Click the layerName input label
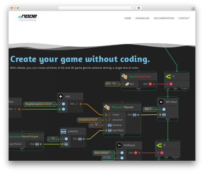The image size is (204, 173). click(15, 144)
